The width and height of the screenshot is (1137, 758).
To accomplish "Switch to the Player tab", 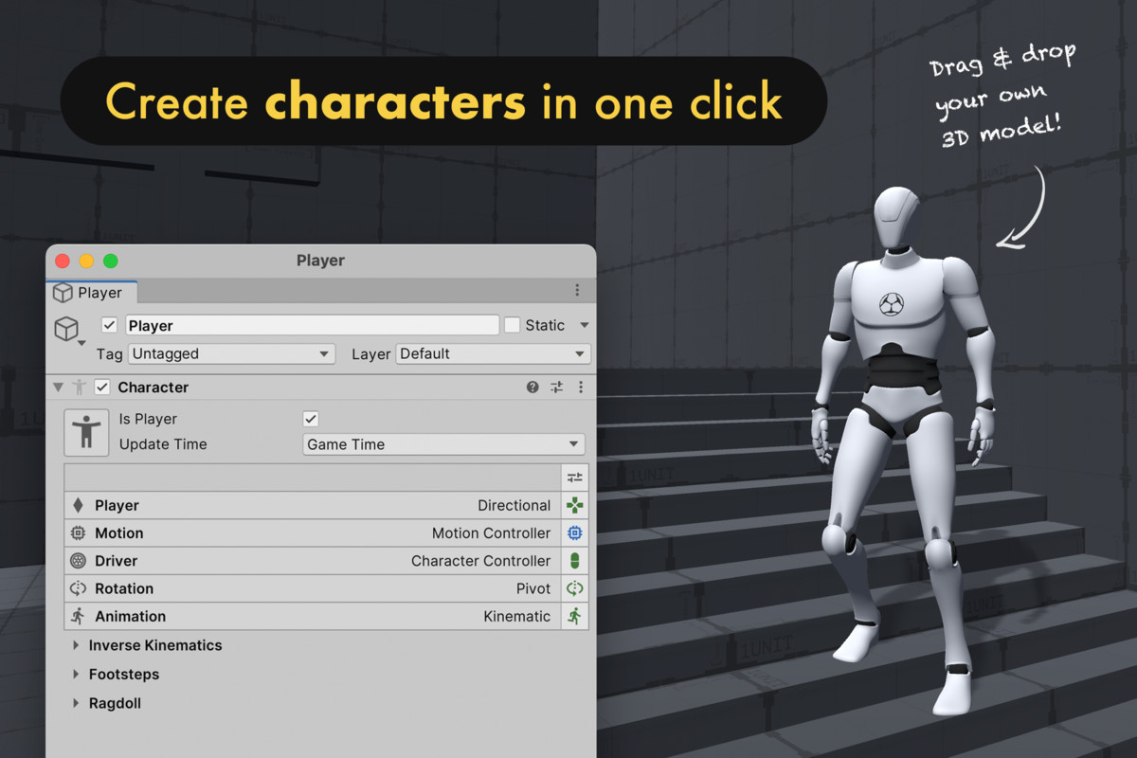I will click(x=91, y=293).
